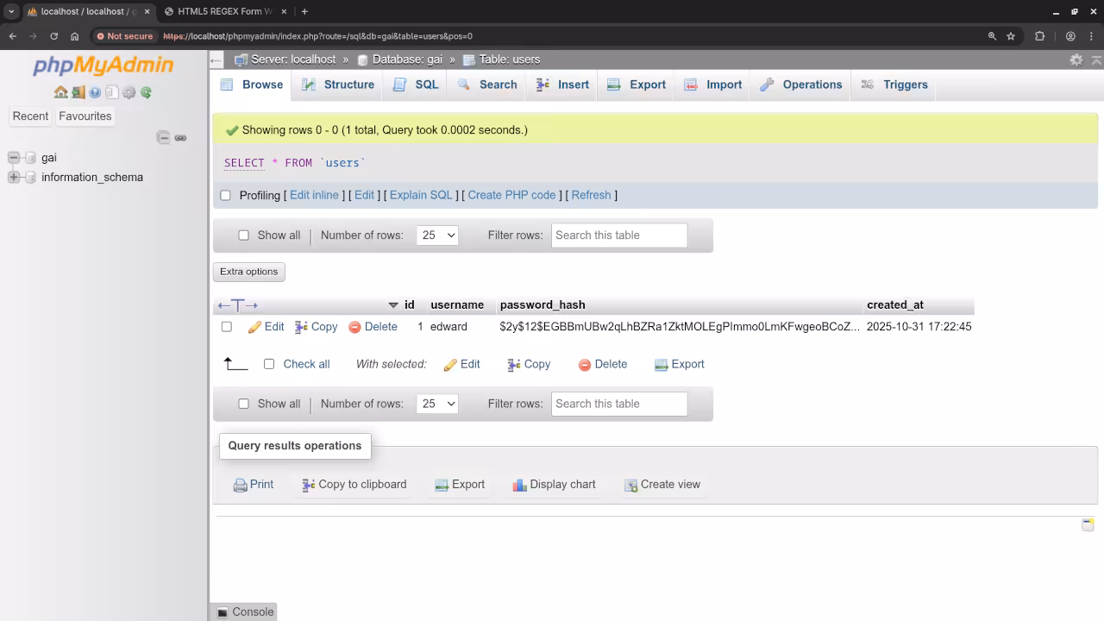1104x621 pixels.
Task: Click the phpMyAdmin home icon in sidebar
Action: pos(60,93)
